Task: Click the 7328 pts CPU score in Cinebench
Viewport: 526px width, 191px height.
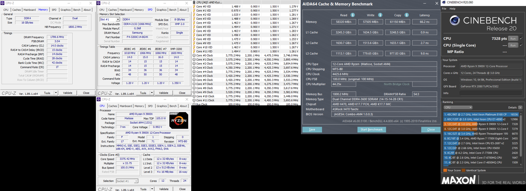Action: pos(499,39)
